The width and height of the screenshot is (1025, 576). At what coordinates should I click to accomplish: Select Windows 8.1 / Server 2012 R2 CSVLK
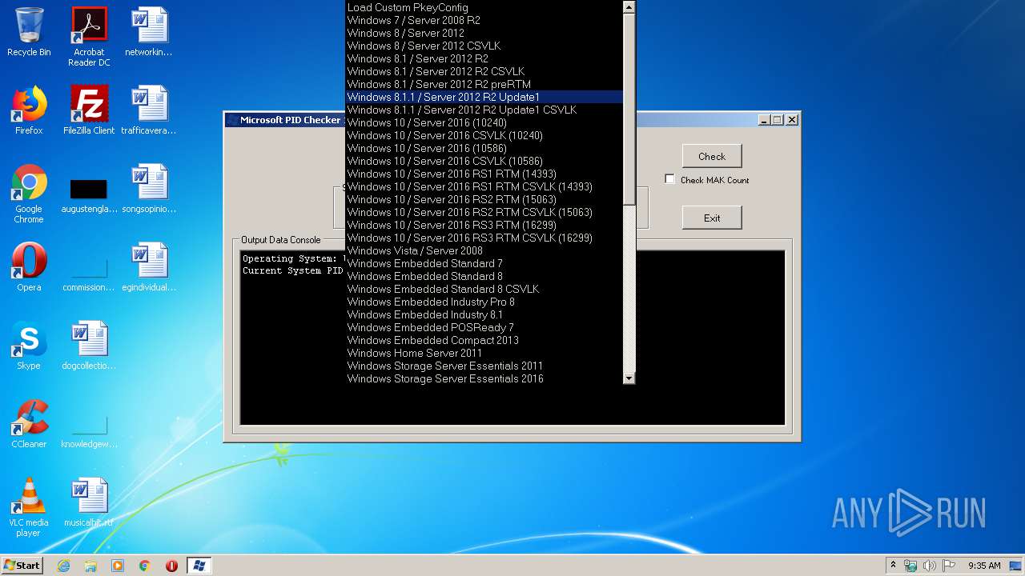point(484,71)
